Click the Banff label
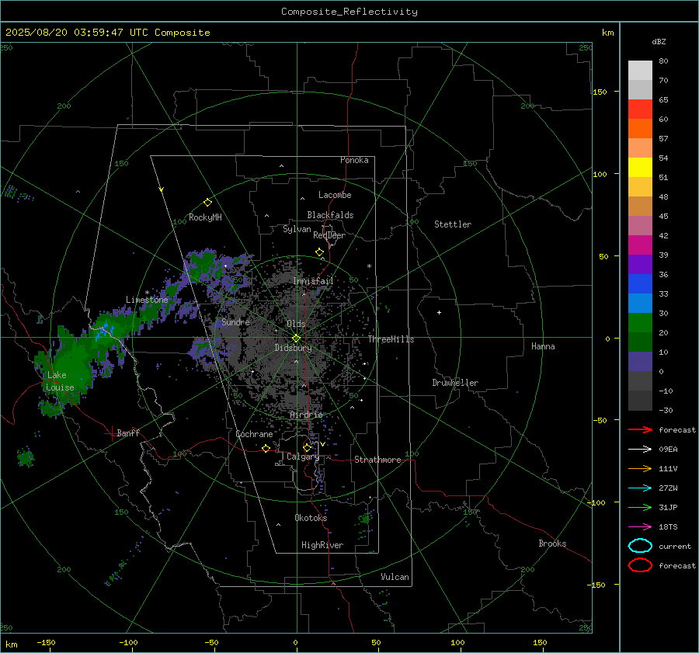Screen dimensions: 699x653 coord(128,432)
